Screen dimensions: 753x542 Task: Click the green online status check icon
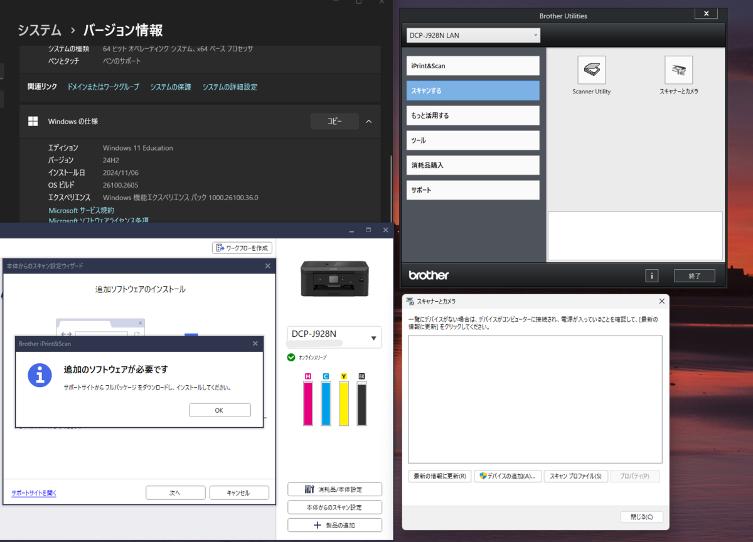click(x=291, y=358)
